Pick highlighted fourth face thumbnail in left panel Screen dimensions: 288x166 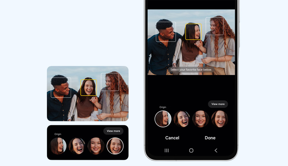tap(115, 146)
